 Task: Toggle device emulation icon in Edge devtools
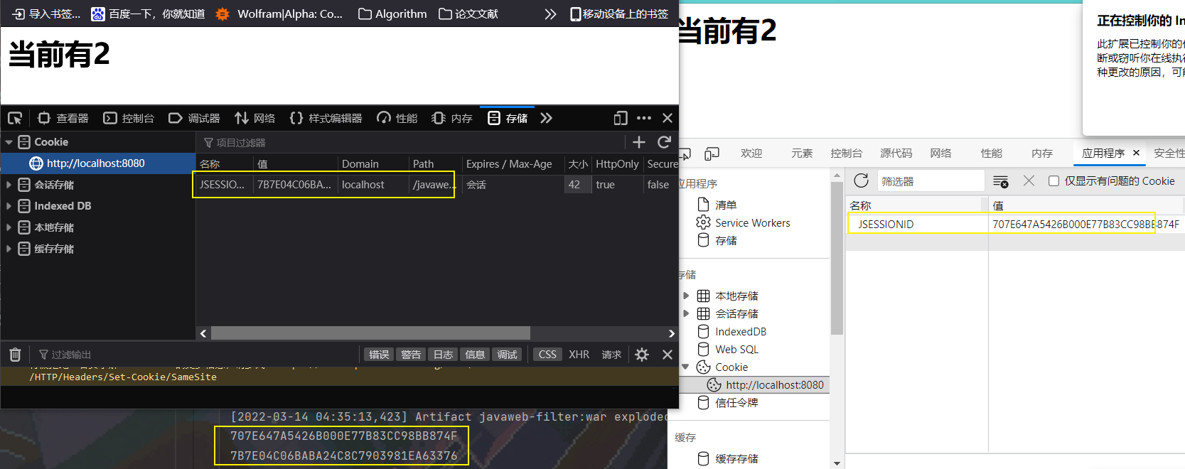(x=712, y=153)
